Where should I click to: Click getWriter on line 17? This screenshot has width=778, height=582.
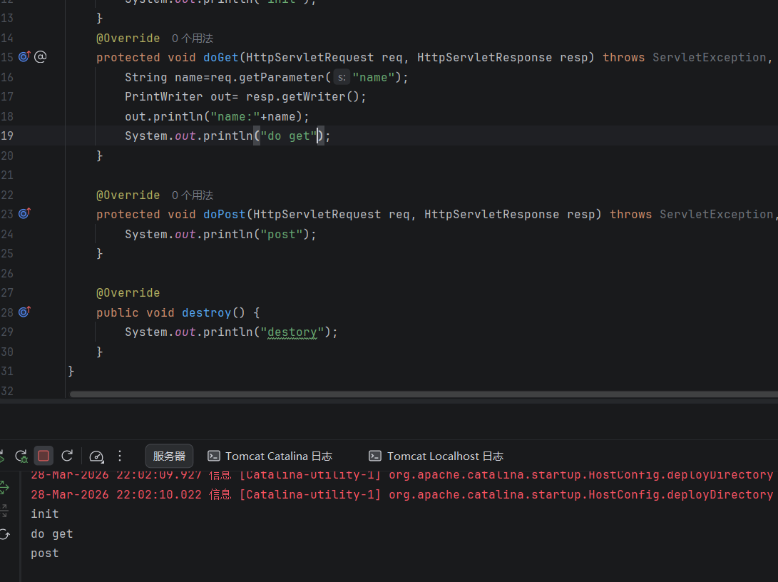[x=314, y=97]
